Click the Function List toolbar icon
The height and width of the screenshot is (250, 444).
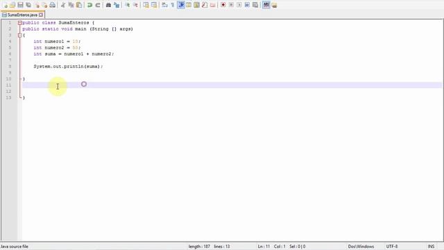tap(205, 5)
